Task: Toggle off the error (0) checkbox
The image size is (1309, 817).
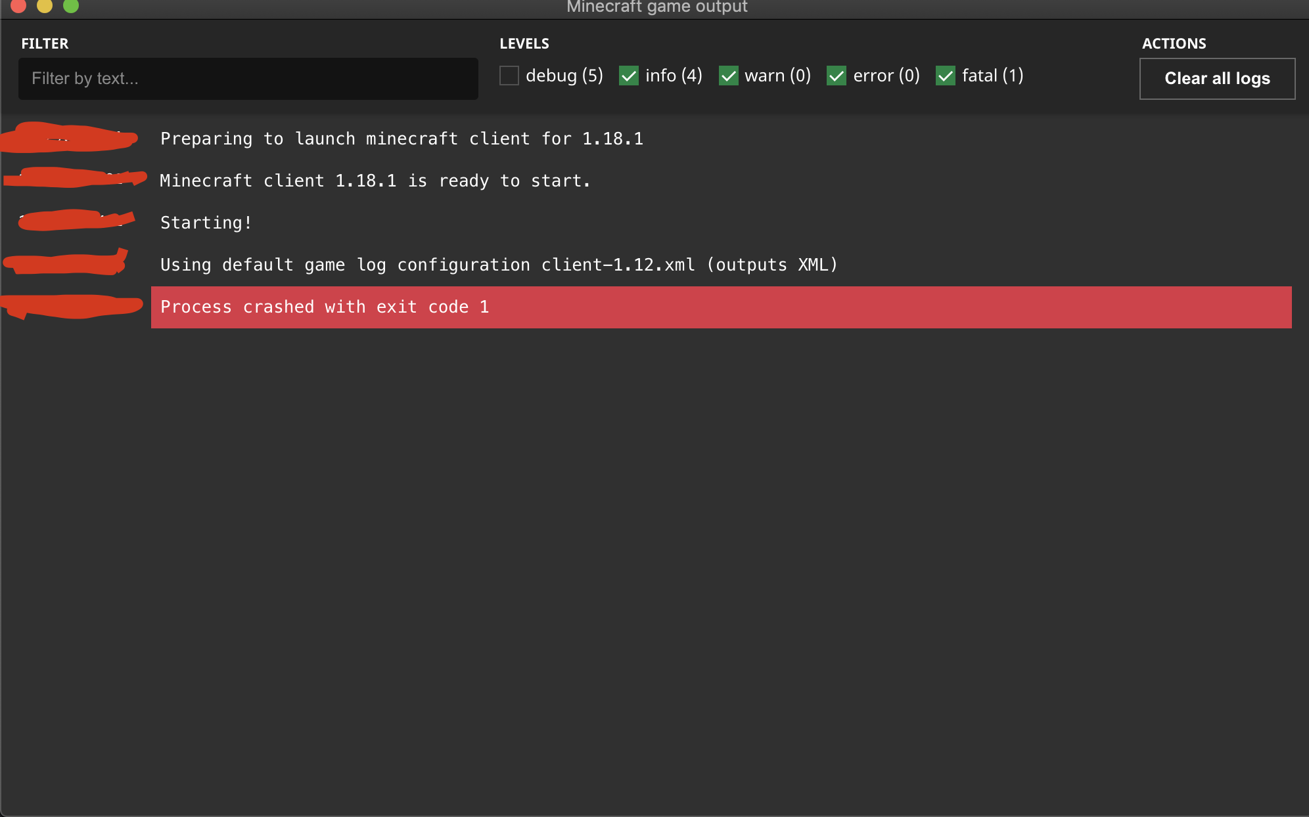Action: (x=837, y=76)
